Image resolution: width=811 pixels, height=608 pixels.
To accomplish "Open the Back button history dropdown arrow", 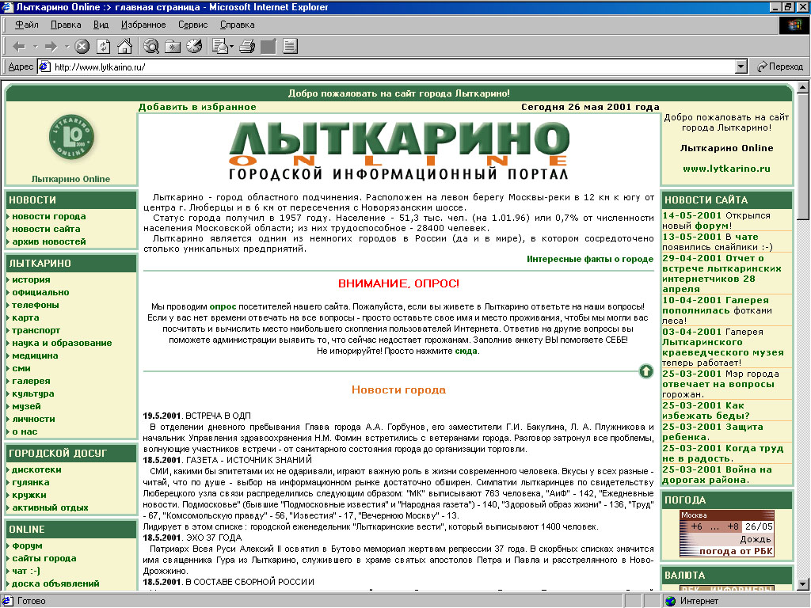I will coord(36,47).
